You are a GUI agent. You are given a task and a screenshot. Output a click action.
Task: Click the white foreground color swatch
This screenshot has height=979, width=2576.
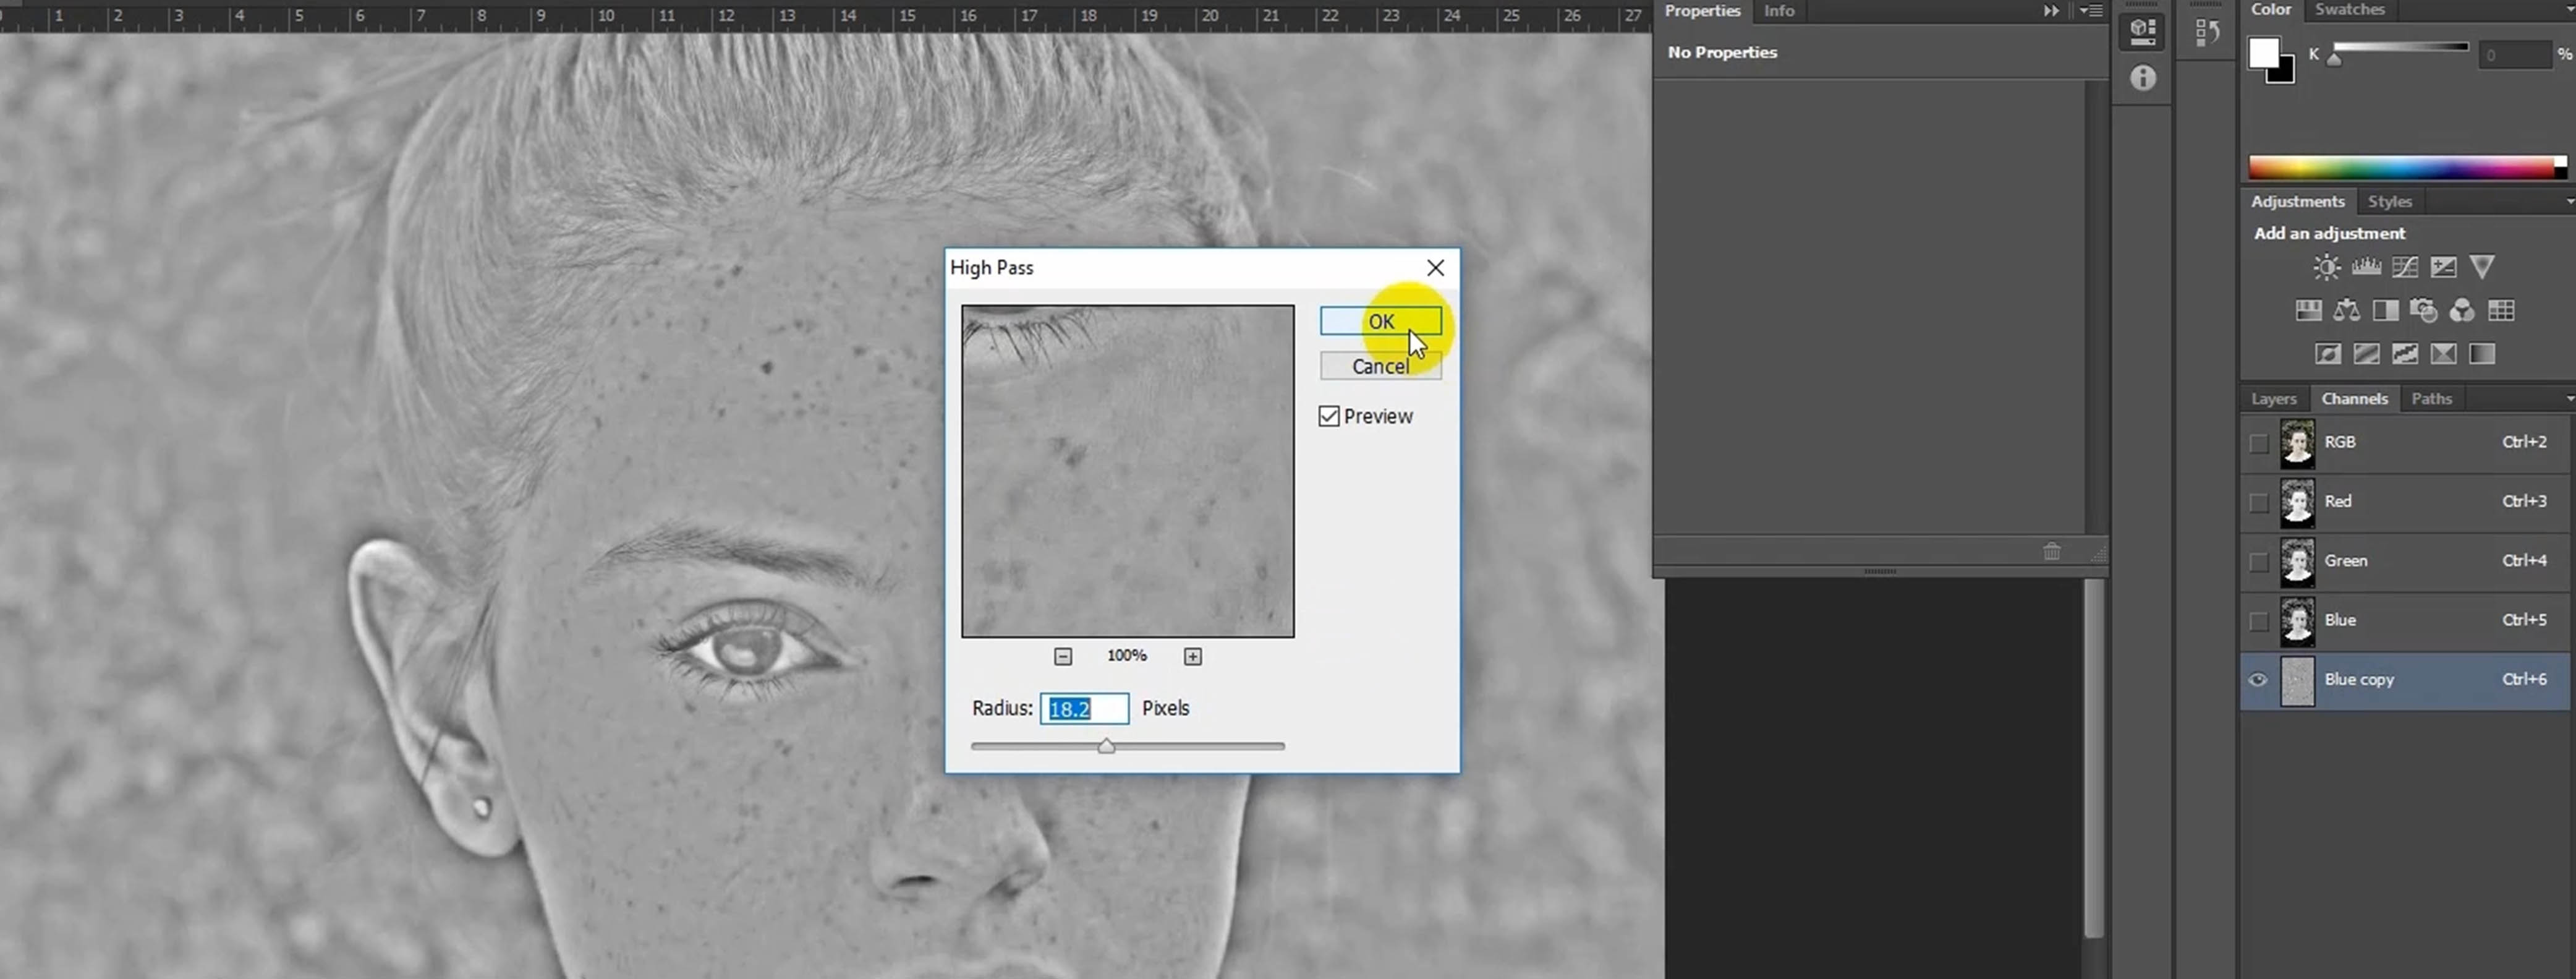point(2263,53)
